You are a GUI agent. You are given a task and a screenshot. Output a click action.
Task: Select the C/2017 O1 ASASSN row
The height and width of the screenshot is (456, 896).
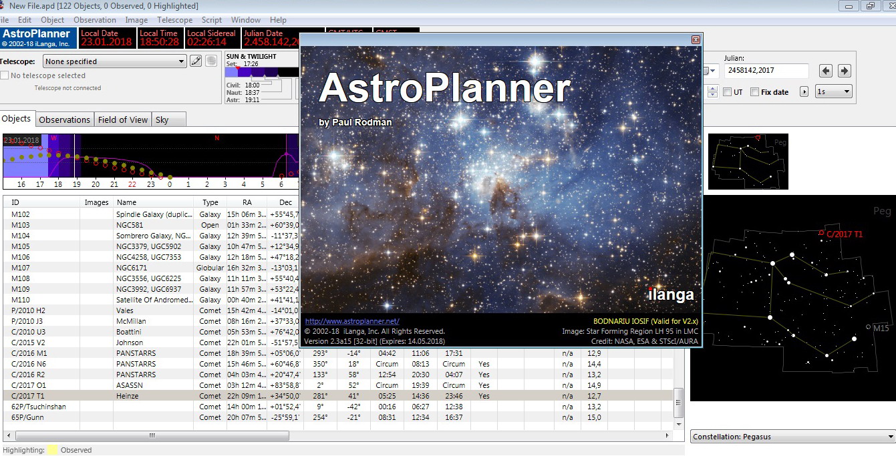338,385
